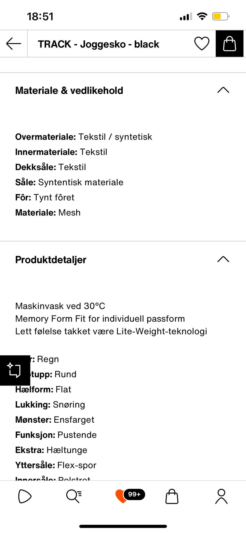Tap the back arrow icon
This screenshot has height=533, width=246.
[x=14, y=44]
